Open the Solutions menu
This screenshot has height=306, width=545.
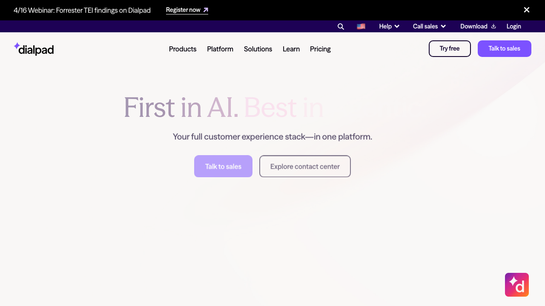click(258, 49)
